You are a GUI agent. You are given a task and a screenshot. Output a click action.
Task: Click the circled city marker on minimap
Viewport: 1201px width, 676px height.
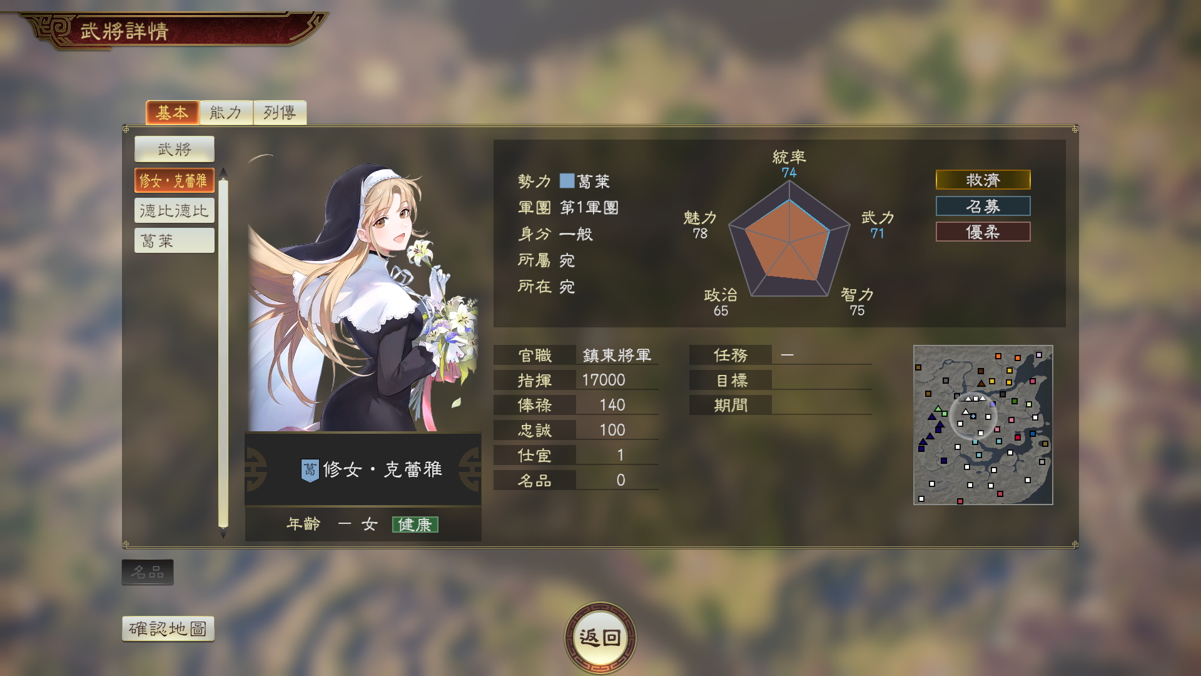click(973, 416)
